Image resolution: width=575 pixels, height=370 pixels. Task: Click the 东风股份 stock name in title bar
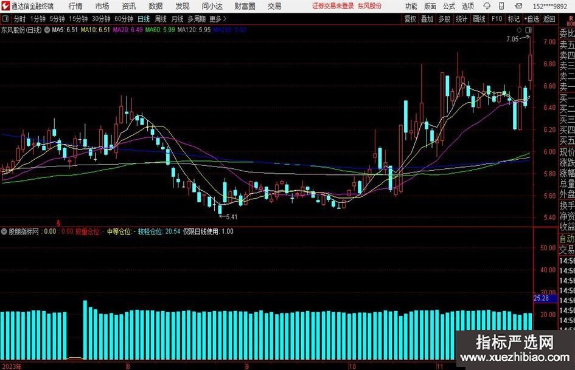(x=370, y=6)
